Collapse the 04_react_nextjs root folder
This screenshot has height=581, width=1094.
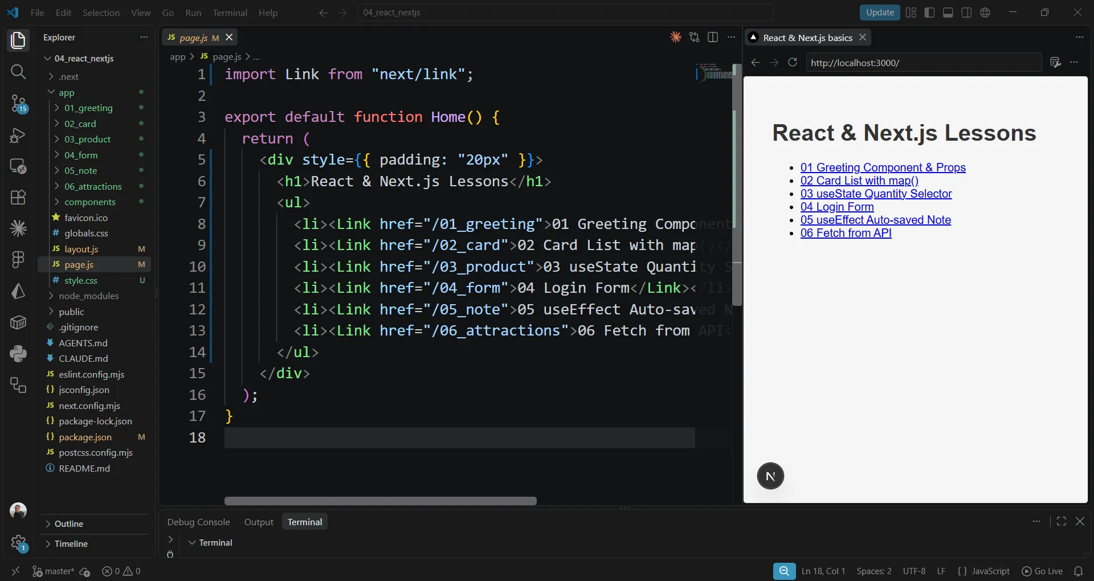pyautogui.click(x=84, y=59)
